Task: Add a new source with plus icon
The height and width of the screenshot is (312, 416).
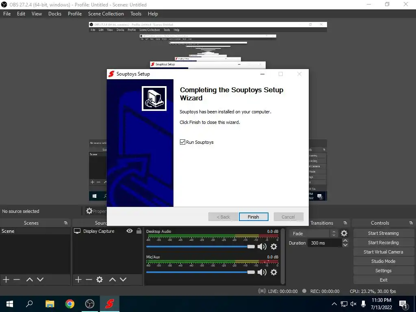Action: (x=78, y=279)
